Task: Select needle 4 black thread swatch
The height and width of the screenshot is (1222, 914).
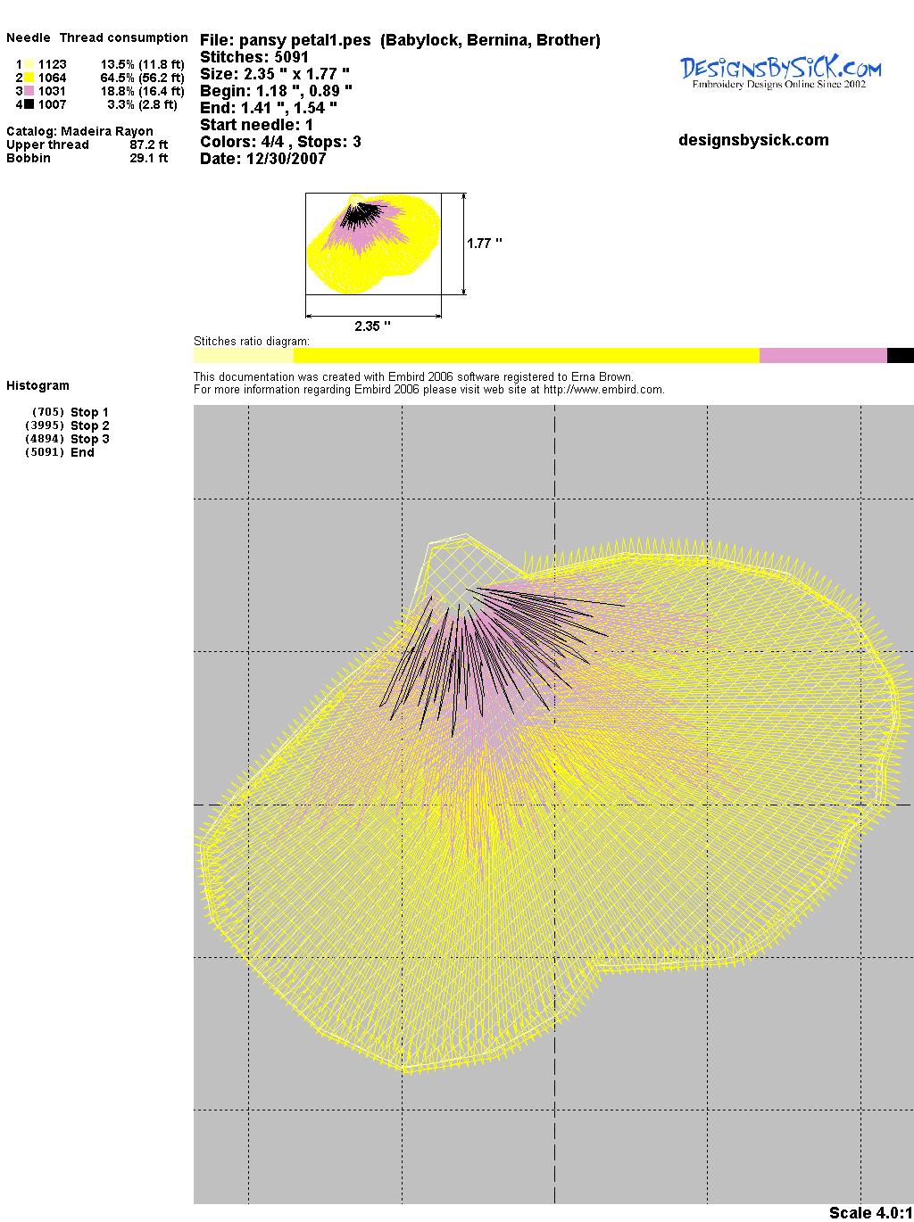Action: 29,104
